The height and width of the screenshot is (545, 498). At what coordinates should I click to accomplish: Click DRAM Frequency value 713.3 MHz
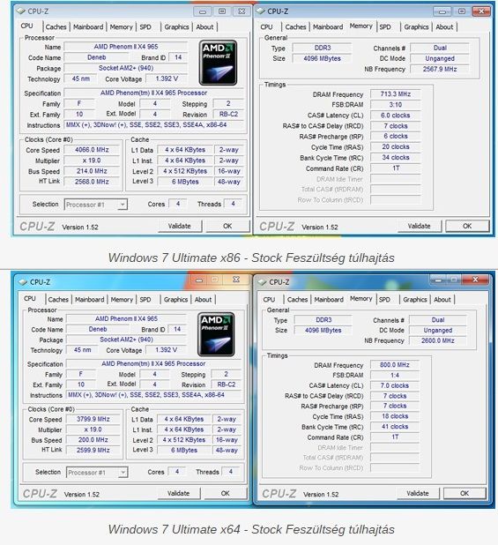396,93
